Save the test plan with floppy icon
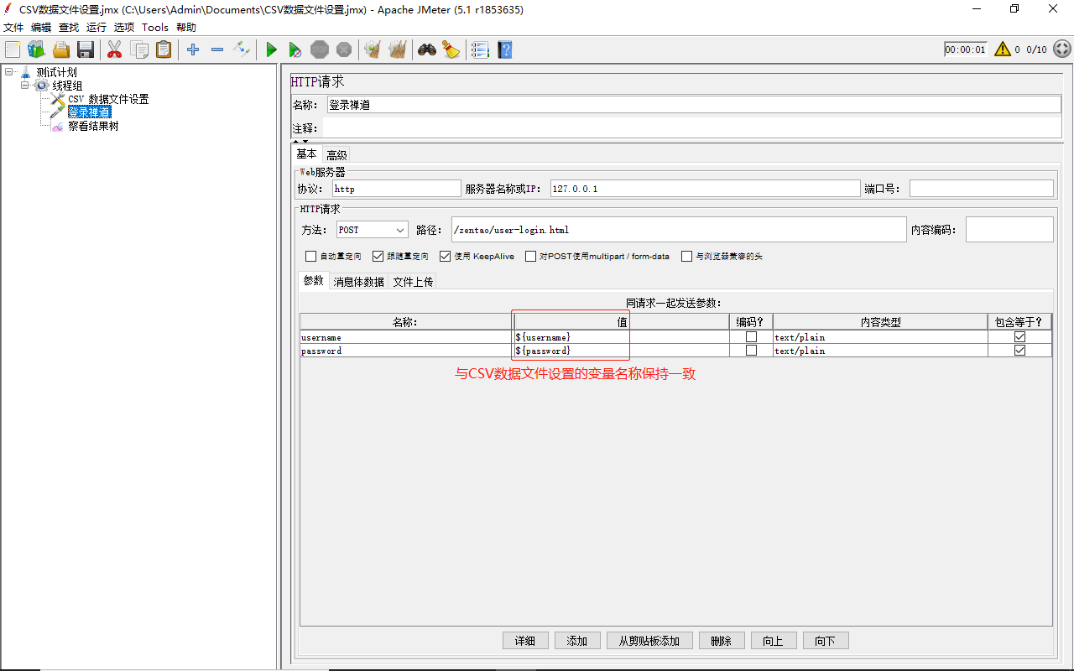1074x671 pixels. coord(86,49)
